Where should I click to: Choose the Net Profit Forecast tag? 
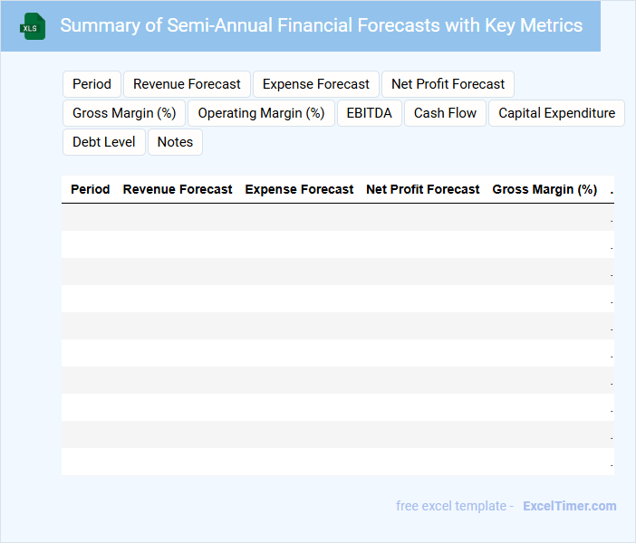[x=448, y=84]
